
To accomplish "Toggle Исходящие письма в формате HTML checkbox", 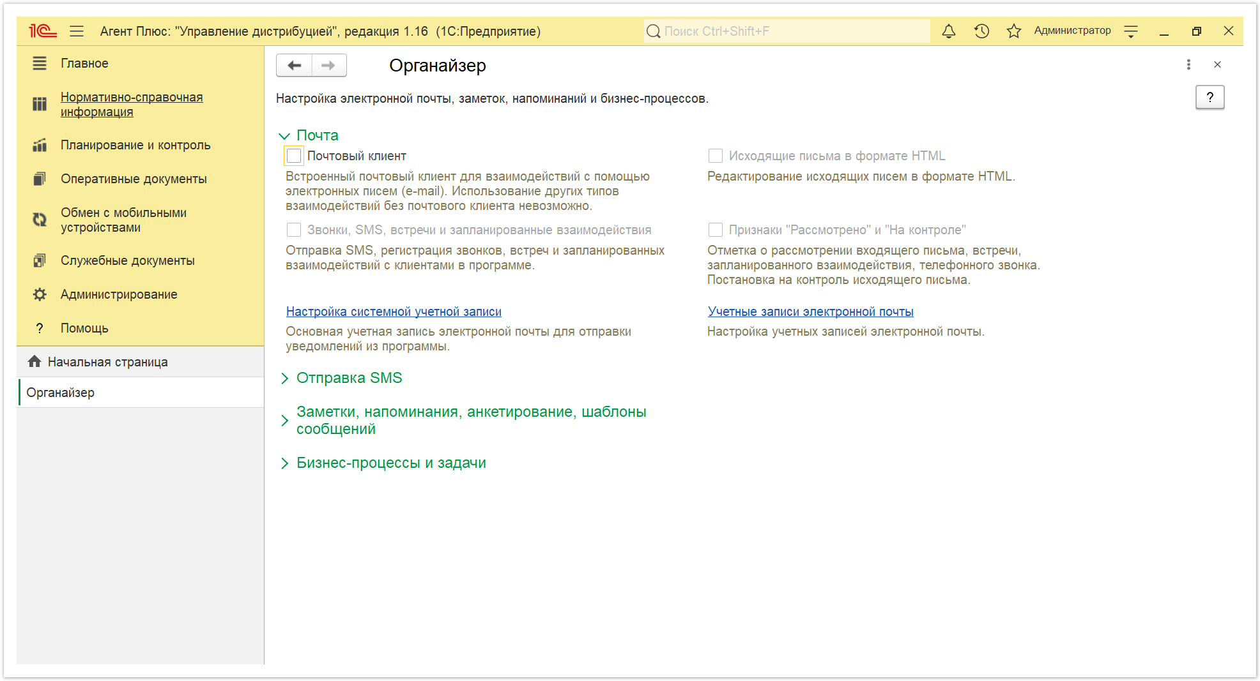I will coord(716,156).
